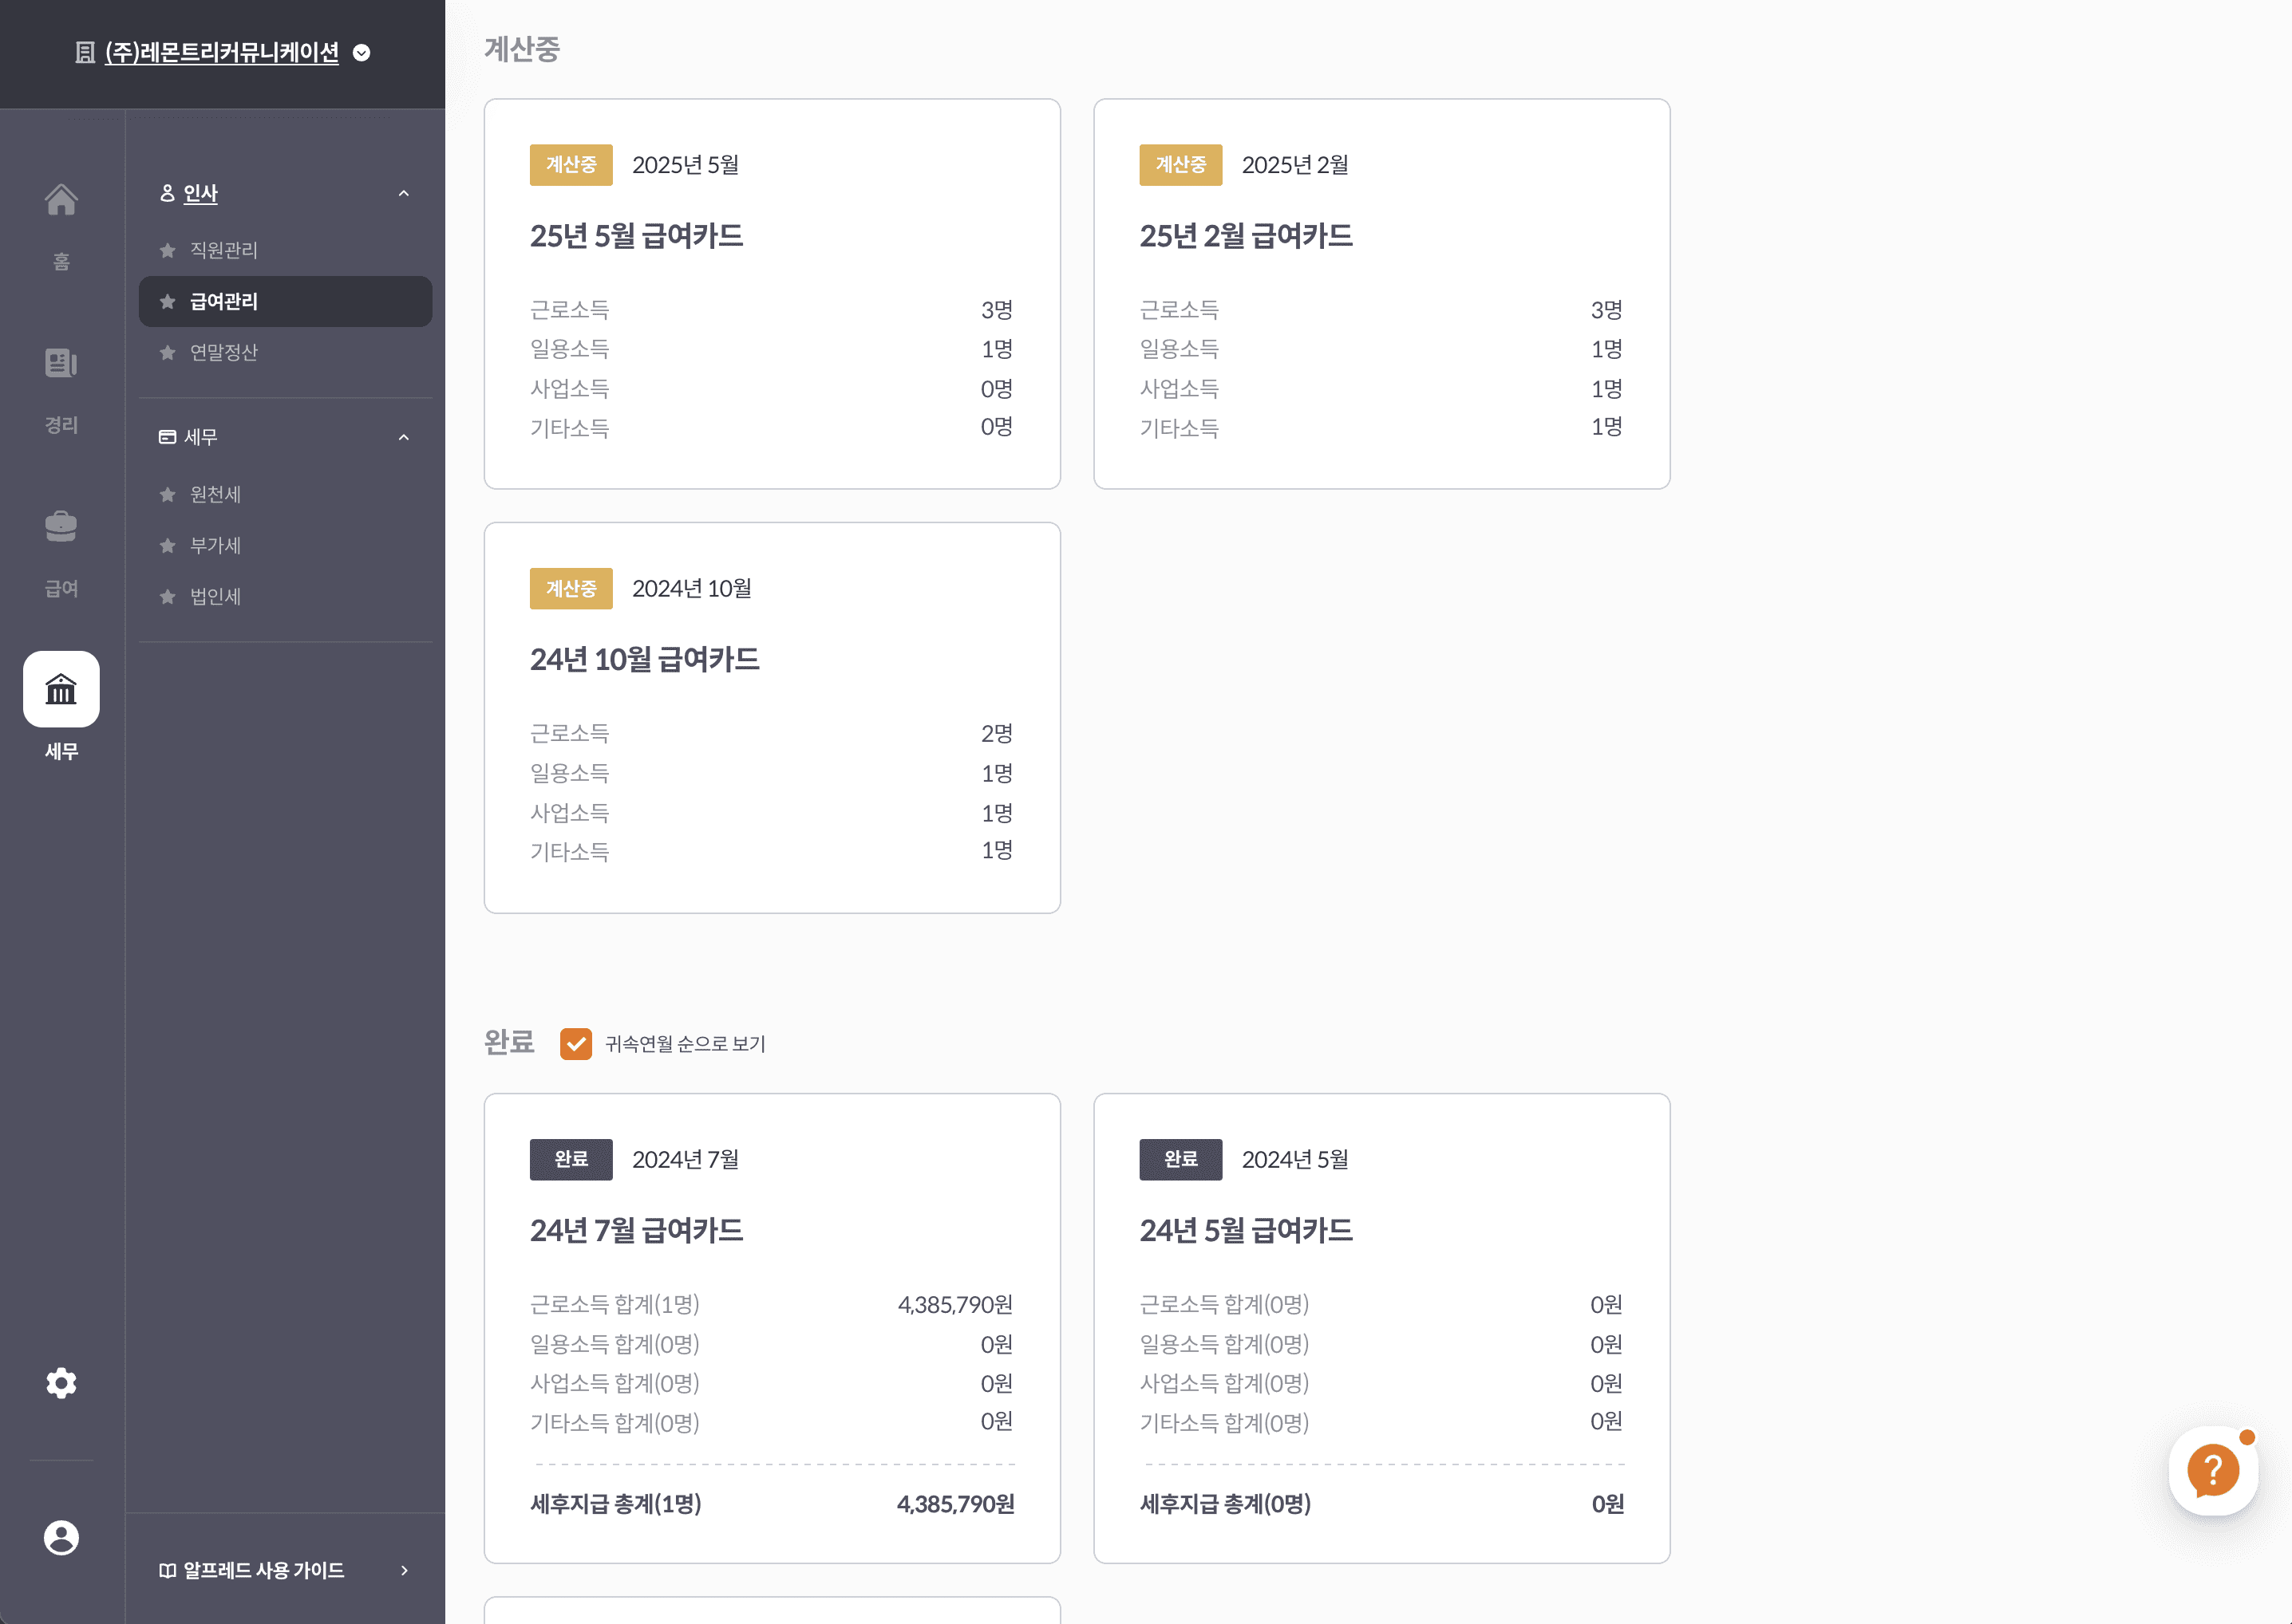2292x1624 pixels.
Task: Open 알프레드 사용 가이드 link
Action: coord(263,1570)
